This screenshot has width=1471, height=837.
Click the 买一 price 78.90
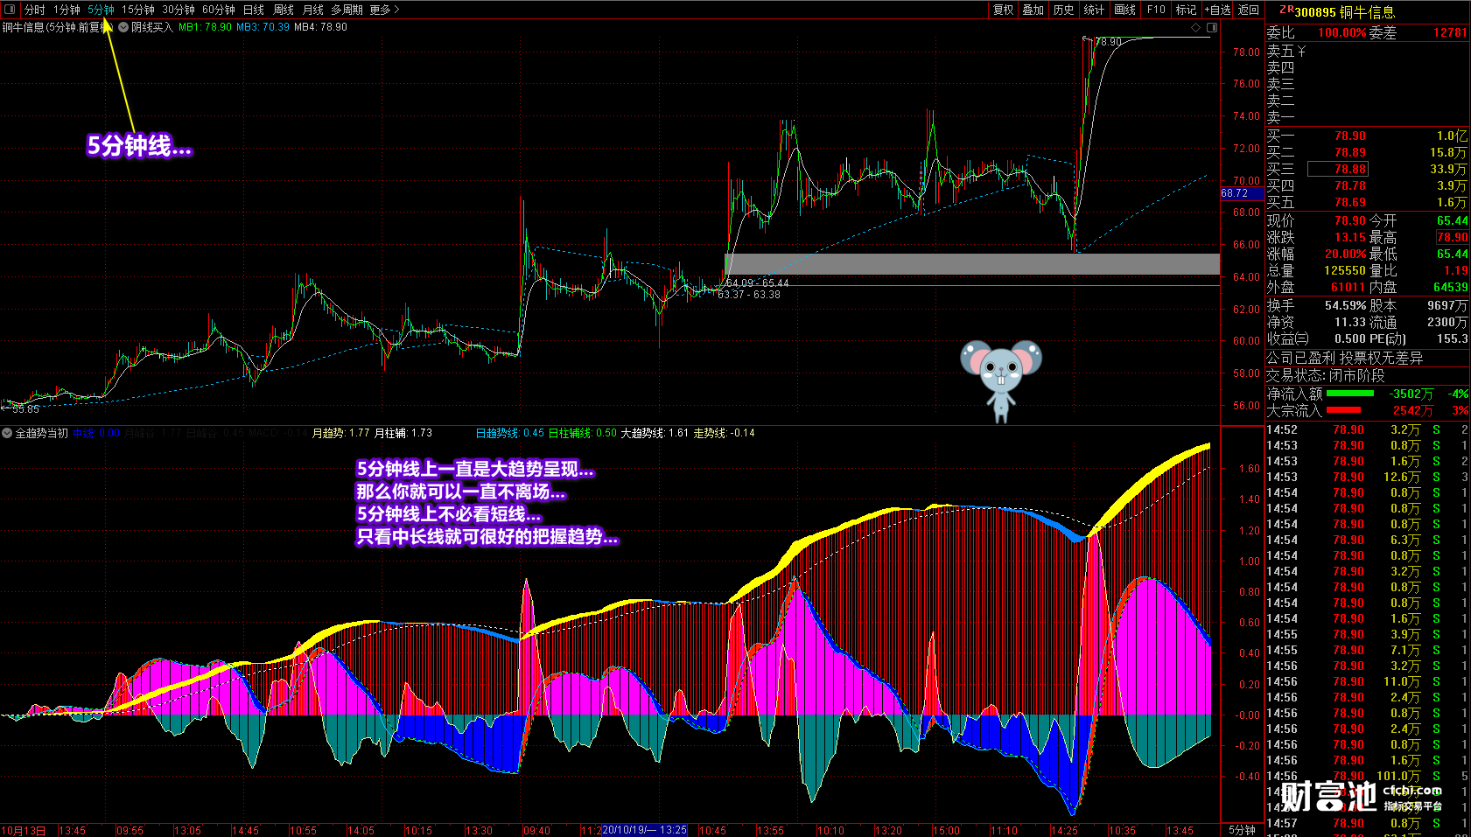point(1349,136)
